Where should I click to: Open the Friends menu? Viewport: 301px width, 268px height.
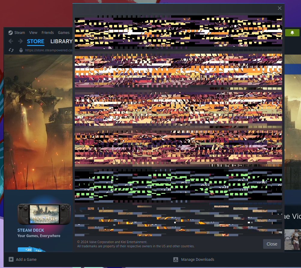pos(47,33)
